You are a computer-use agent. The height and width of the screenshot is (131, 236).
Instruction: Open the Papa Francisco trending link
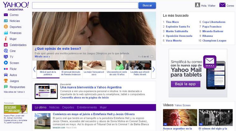coord(212,27)
